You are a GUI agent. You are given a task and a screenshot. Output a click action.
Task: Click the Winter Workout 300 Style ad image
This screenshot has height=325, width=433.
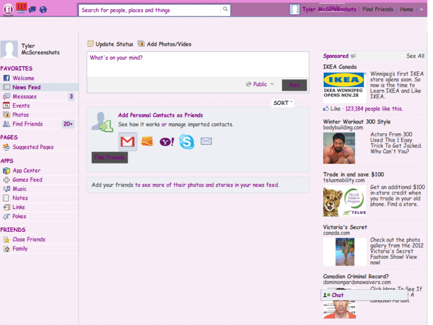point(339,148)
